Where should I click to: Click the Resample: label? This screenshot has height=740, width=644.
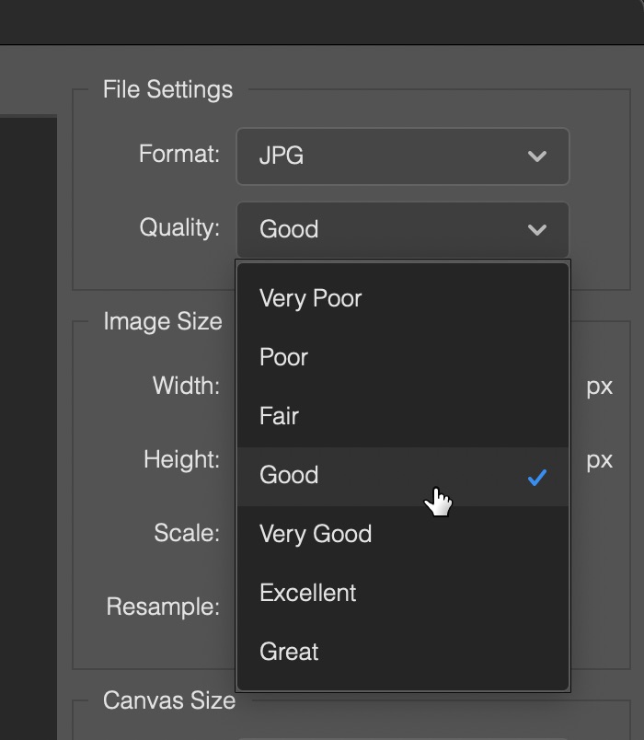[x=163, y=607]
